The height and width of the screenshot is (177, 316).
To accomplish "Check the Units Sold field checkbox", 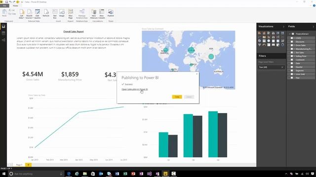I will (x=292, y=74).
